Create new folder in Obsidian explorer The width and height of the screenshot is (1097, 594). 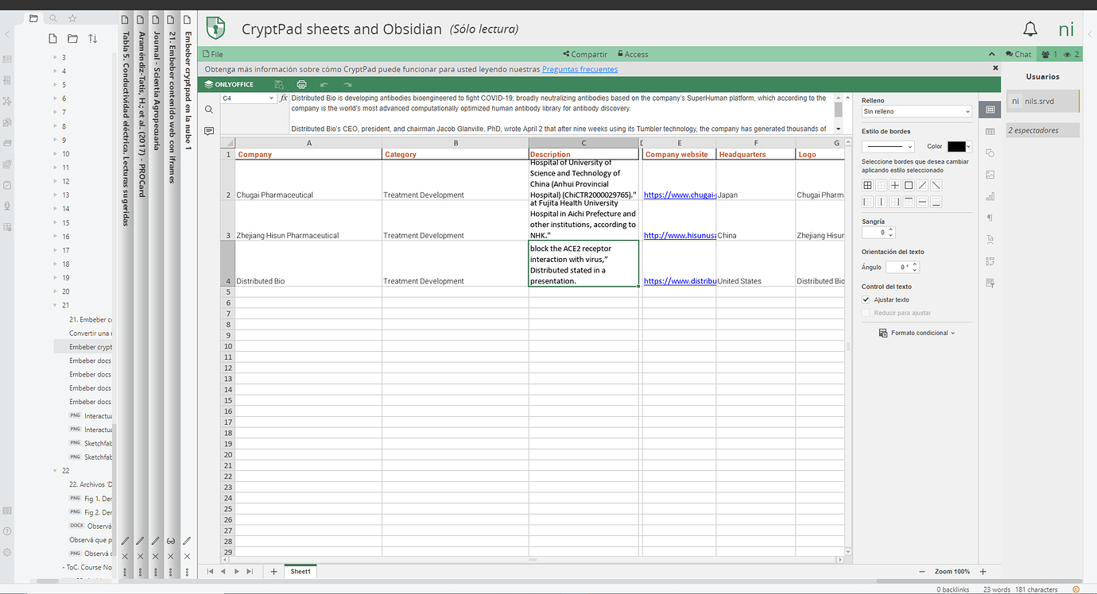click(x=72, y=38)
